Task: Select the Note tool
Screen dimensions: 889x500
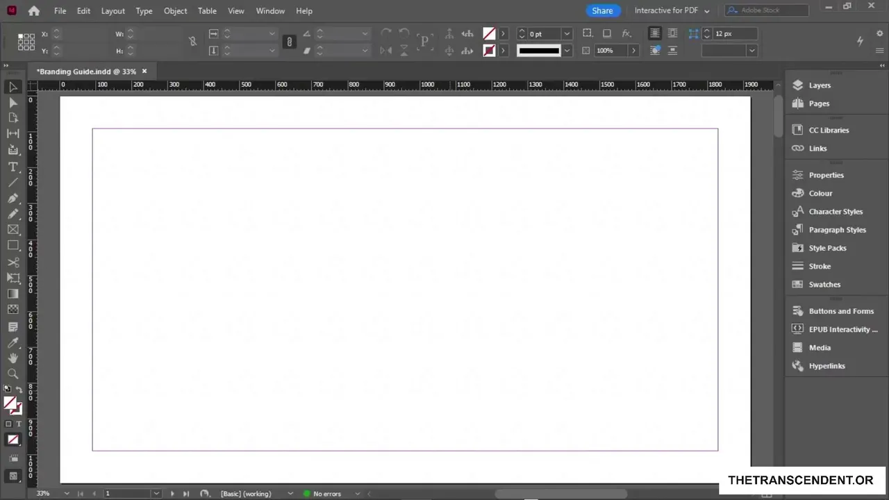Action: [x=13, y=326]
